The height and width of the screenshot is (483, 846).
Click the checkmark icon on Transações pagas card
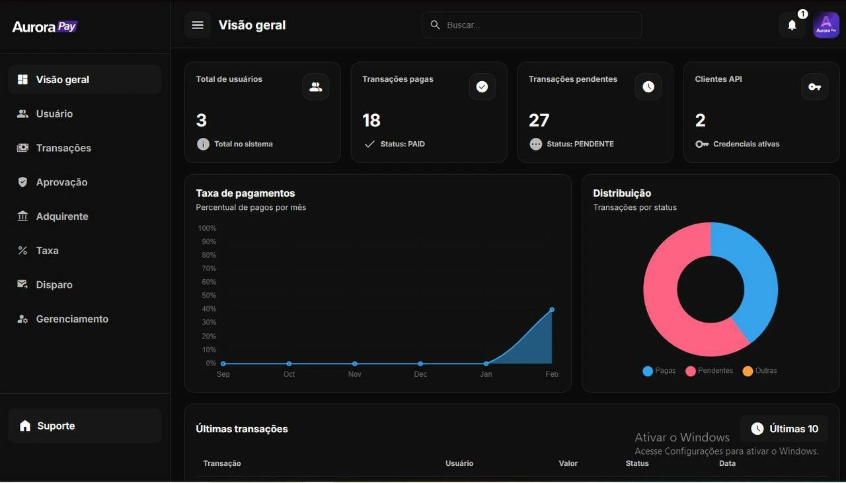(482, 87)
